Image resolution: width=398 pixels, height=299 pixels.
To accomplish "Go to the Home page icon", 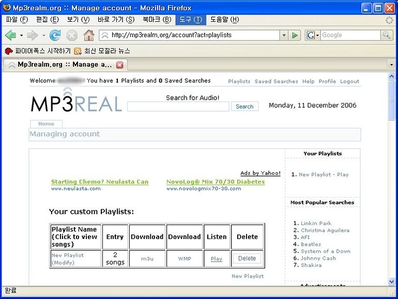I will tap(89, 35).
